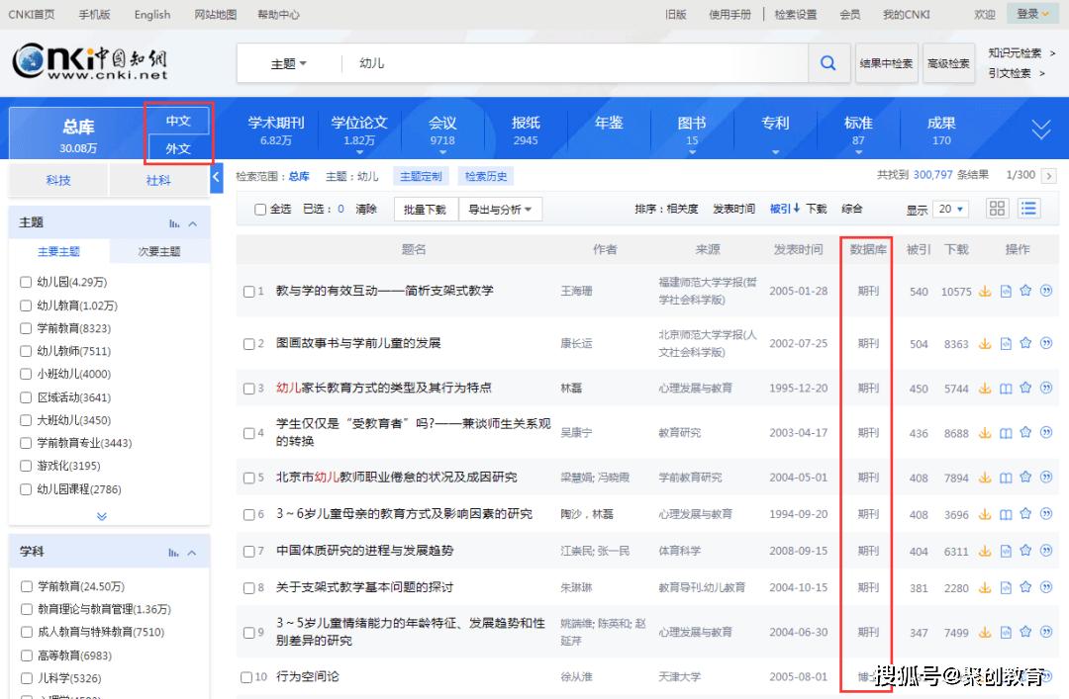1069x699 pixels.
Task: Open HTML reading view for the first article
Action: [1006, 291]
